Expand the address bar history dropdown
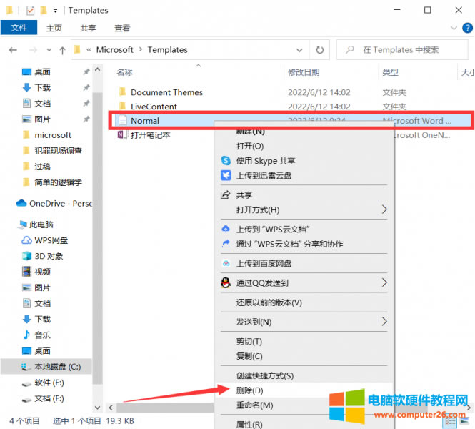Viewport: 475px width, 429px height. point(299,50)
